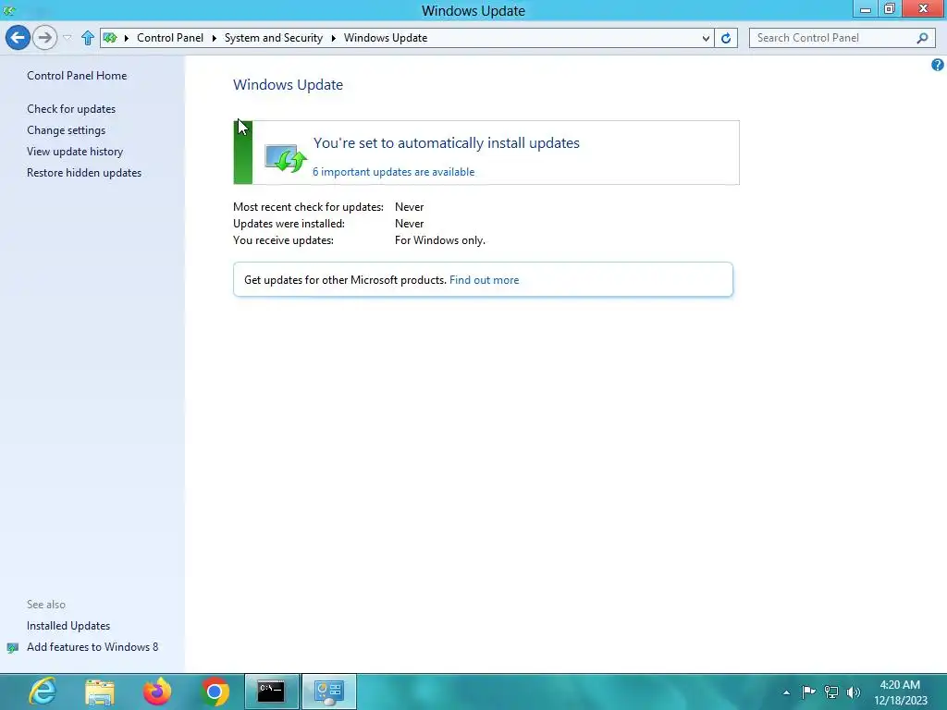Launch Firefox from taskbar
Image resolution: width=947 pixels, height=710 pixels.
[x=157, y=692]
